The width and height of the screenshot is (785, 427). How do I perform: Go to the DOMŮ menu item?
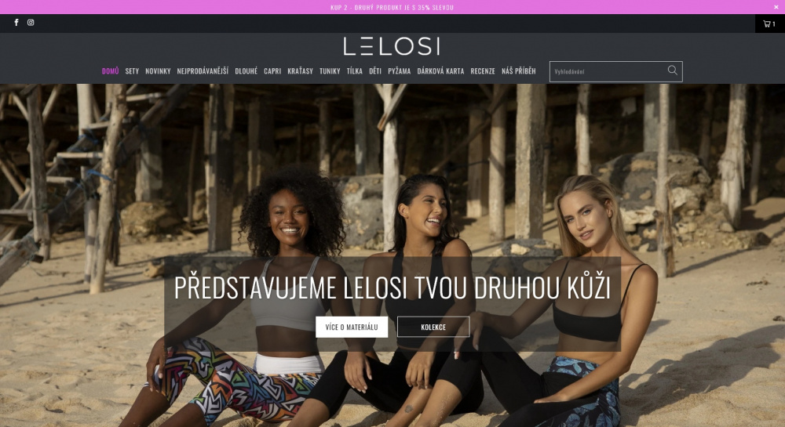pos(110,71)
